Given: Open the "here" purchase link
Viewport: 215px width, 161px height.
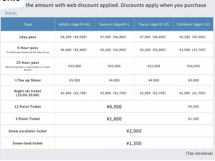Looking at the screenshot, I should pyautogui.click(x=10, y=13).
